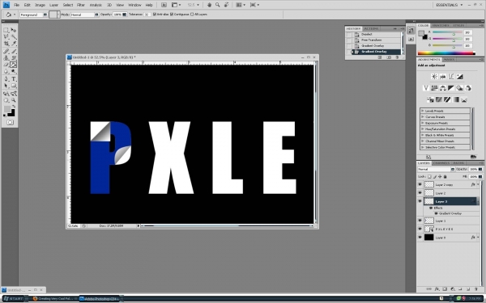Hide the bottom black layer eye
Screen dimensions: 486x303
coord(420,238)
